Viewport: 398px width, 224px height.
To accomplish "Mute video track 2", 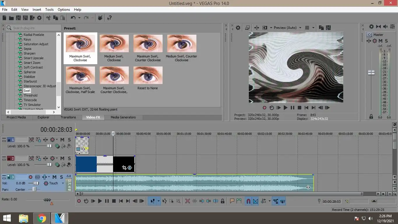I will 62,158.
